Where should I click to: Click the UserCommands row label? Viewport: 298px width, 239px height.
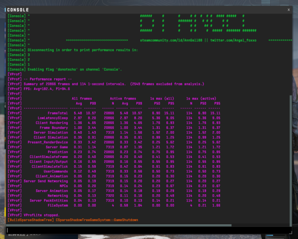pos(56,172)
